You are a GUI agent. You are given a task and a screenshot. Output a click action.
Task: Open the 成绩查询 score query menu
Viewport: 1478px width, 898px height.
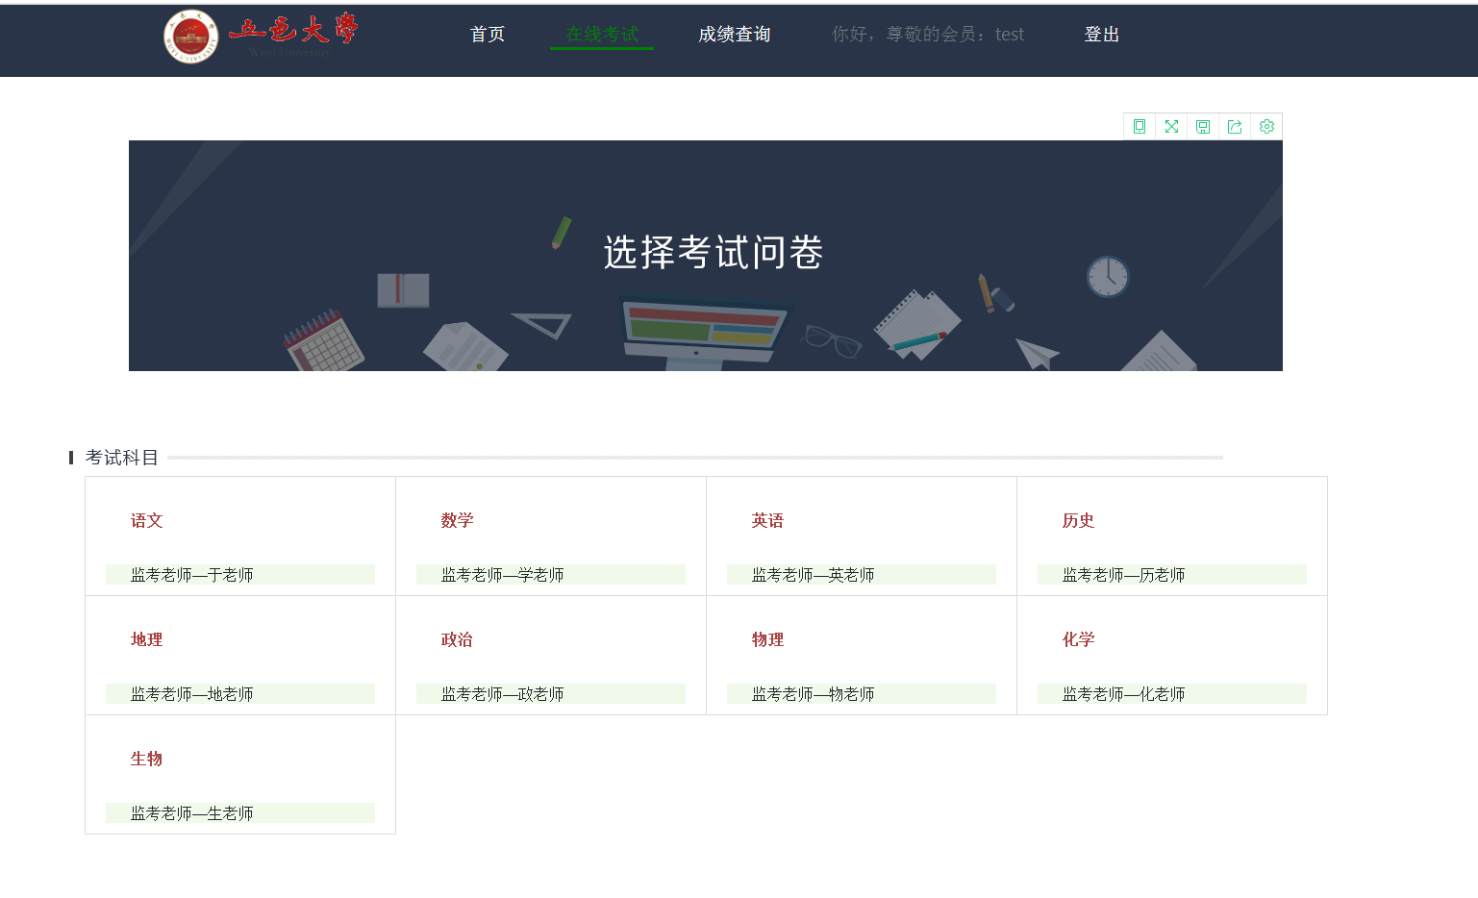click(x=735, y=35)
